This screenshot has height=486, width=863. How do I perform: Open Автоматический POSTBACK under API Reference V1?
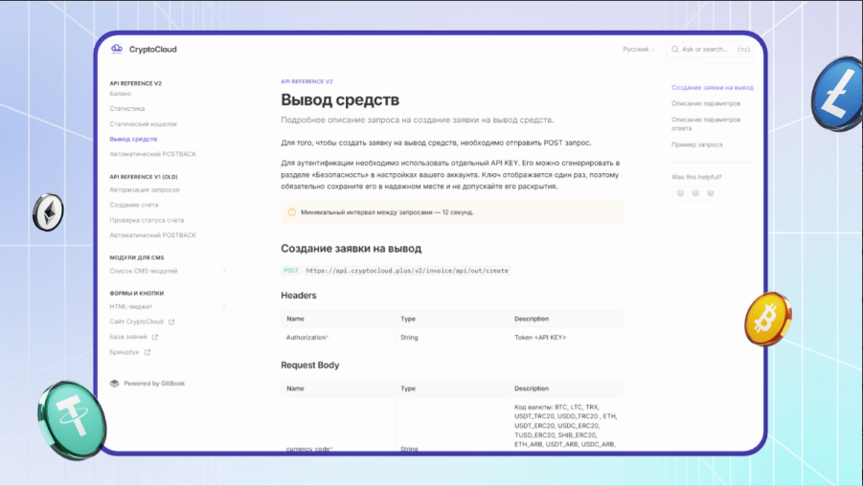(152, 235)
